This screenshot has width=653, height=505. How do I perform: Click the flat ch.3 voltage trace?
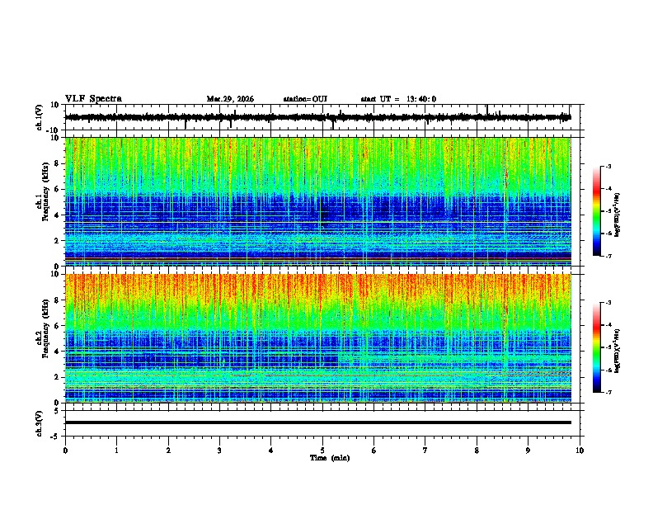point(317,422)
